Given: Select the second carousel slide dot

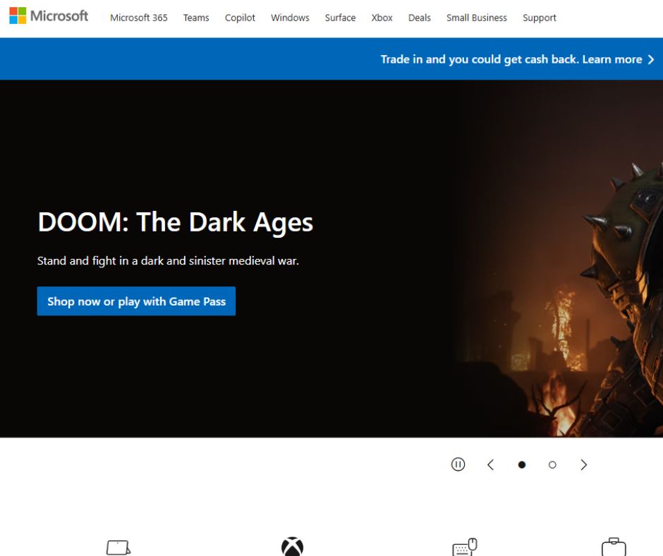Looking at the screenshot, I should coord(552,464).
